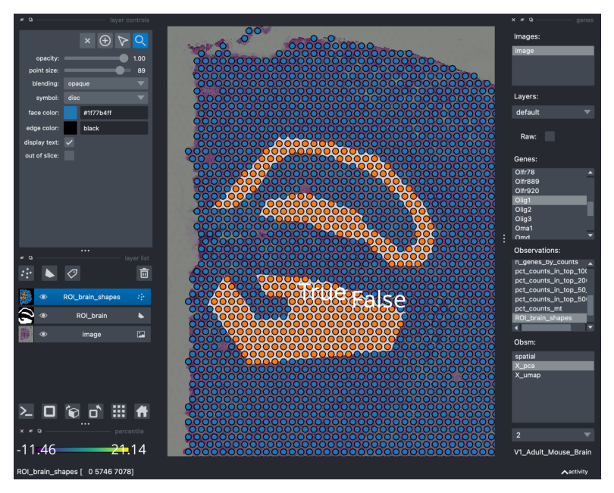Create a new points layer

[27, 273]
